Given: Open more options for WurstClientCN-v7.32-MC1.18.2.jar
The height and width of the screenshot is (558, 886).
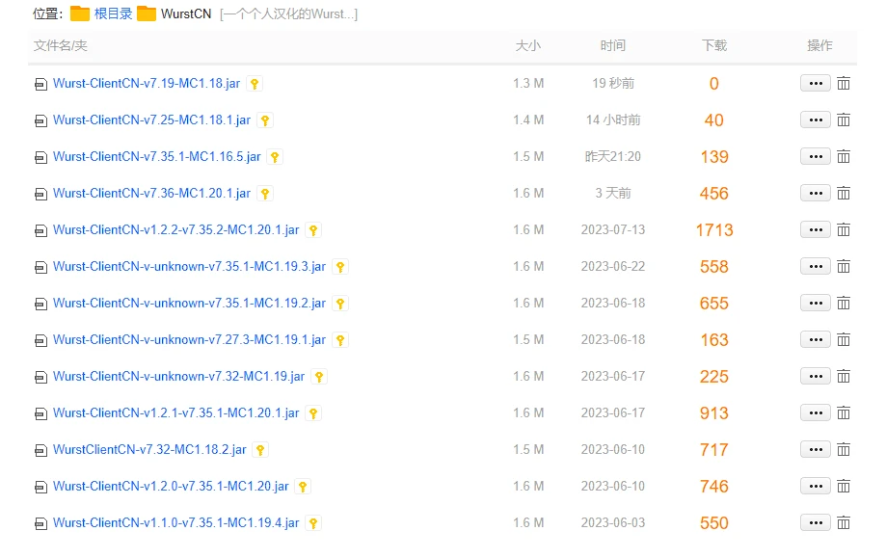Looking at the screenshot, I should click(x=816, y=449).
